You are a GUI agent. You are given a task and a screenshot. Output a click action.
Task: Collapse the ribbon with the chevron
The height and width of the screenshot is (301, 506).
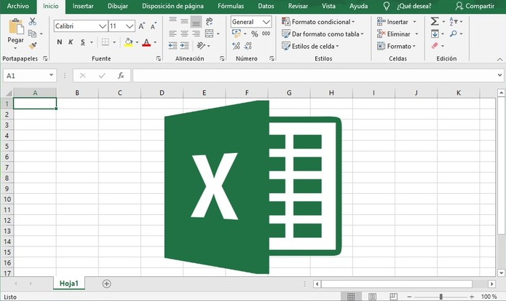click(499, 60)
